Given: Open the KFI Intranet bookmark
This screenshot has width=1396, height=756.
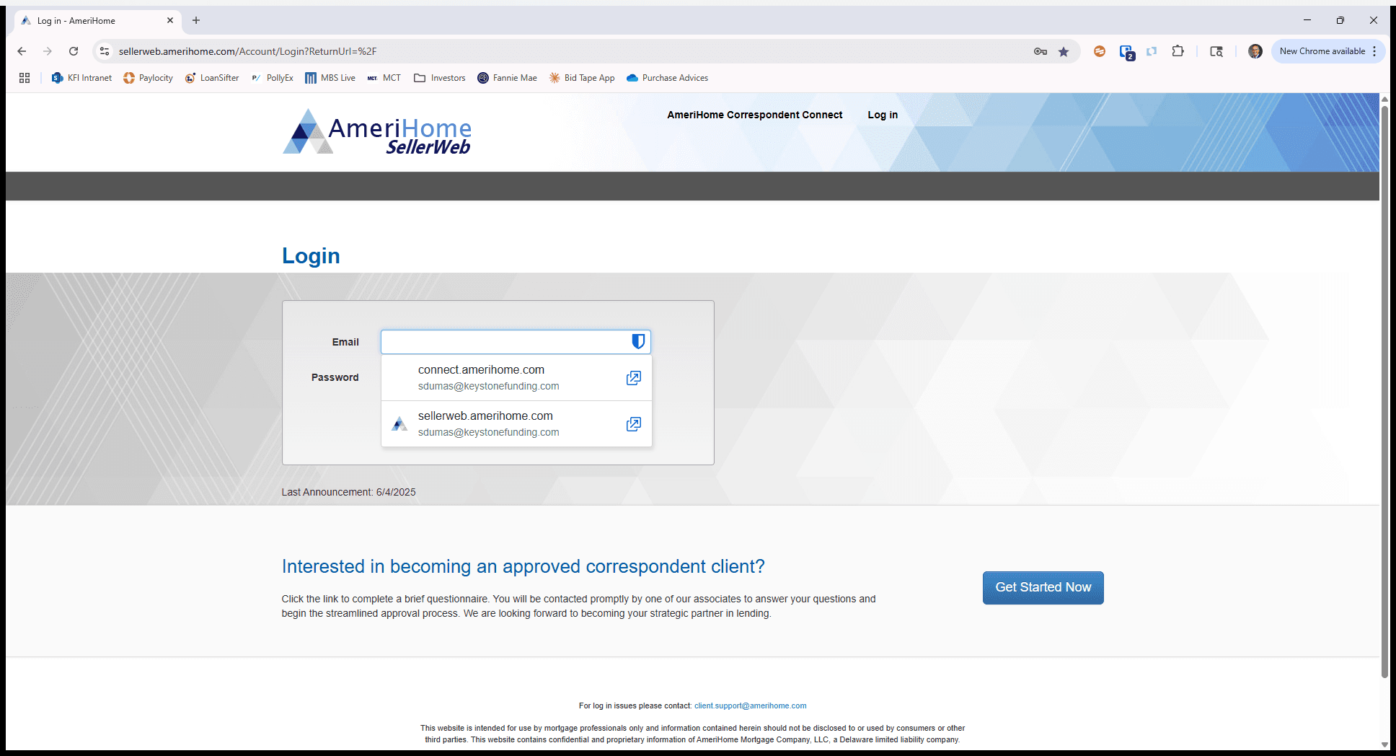Looking at the screenshot, I should coord(82,78).
